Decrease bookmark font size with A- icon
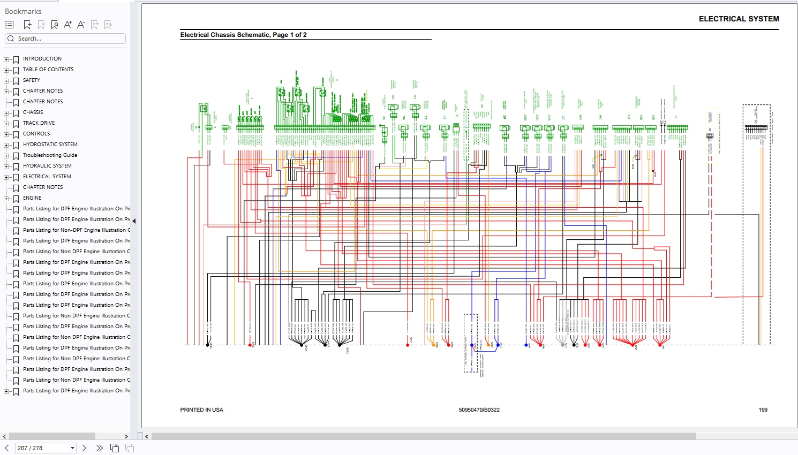This screenshot has height=455, width=798. point(81,25)
